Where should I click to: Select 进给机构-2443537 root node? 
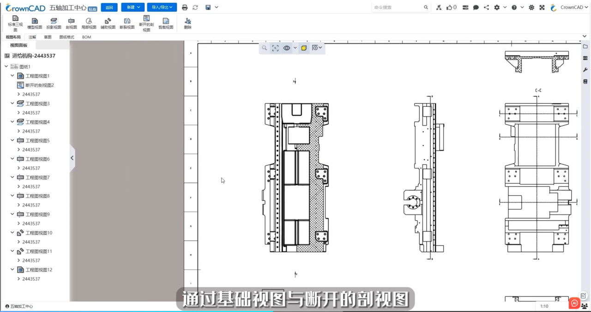pyautogui.click(x=33, y=55)
